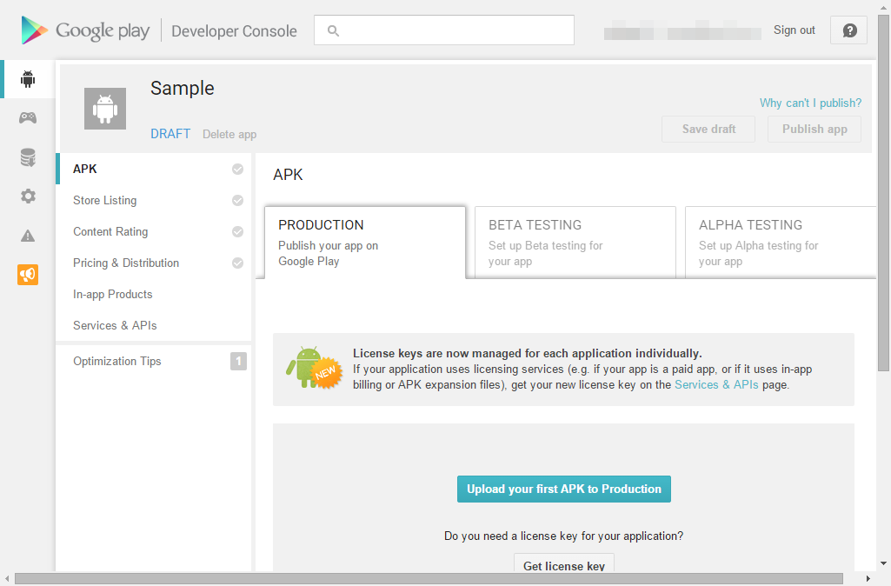891x586 pixels.
Task: Open Settings gear icon in sidebar
Action: point(28,196)
